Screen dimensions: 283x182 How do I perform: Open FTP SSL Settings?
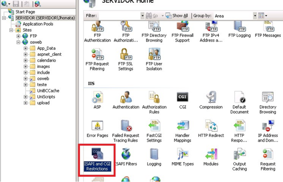(126, 60)
